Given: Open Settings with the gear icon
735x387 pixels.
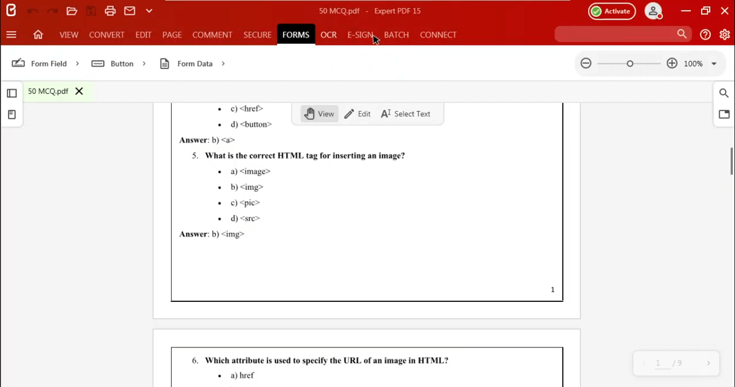Looking at the screenshot, I should coord(725,35).
